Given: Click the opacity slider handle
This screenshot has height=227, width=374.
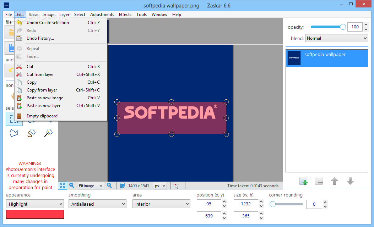Looking at the screenshot, I should click(x=343, y=27).
